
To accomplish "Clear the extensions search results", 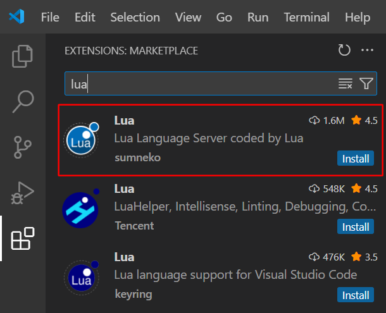I will (x=346, y=83).
